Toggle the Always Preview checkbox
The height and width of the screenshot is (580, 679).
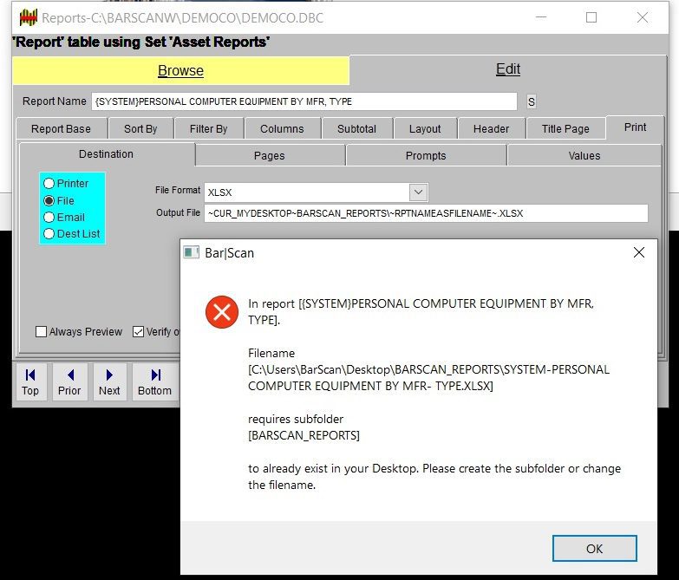[x=42, y=332]
